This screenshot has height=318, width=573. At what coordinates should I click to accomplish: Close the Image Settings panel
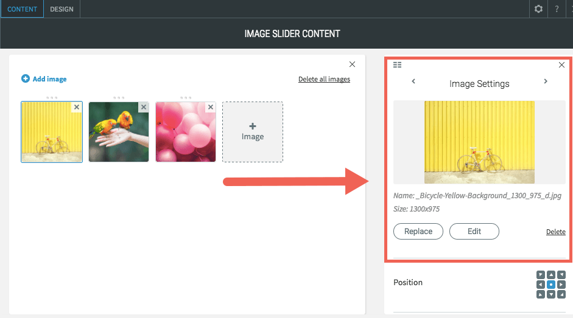[561, 64]
